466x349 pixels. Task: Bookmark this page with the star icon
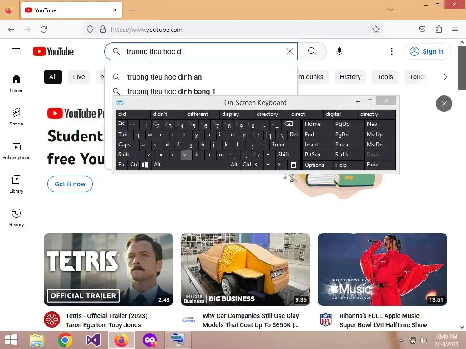coord(375,29)
